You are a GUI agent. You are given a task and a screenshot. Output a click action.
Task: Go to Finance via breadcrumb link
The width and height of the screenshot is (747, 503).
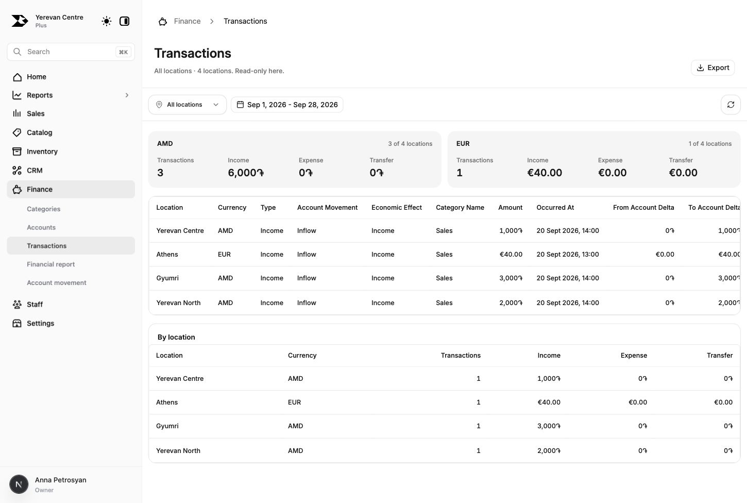tap(188, 21)
